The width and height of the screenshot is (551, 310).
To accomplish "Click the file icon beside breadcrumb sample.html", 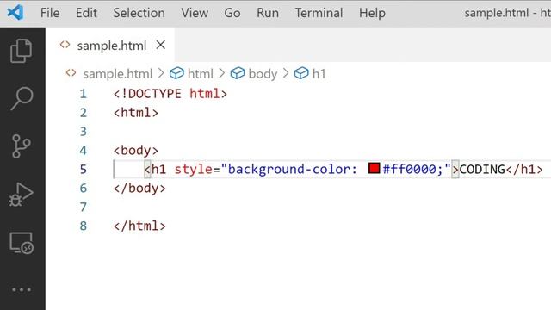I will [71, 73].
